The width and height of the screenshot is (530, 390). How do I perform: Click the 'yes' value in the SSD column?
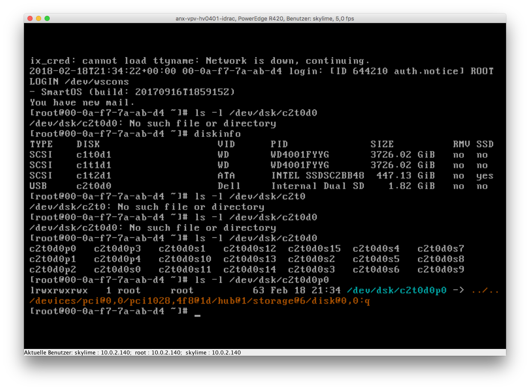pyautogui.click(x=485, y=176)
